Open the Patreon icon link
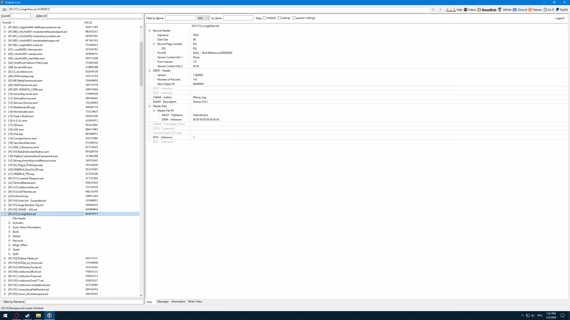Viewport: 570px width, 320px height. (x=530, y=9)
